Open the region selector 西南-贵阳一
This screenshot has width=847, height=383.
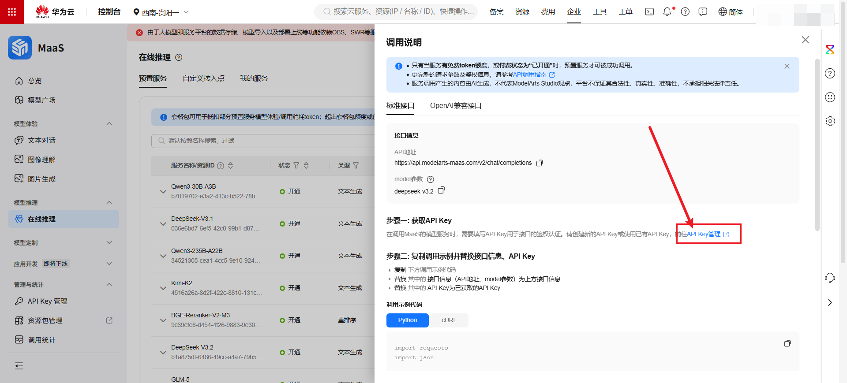(x=161, y=12)
